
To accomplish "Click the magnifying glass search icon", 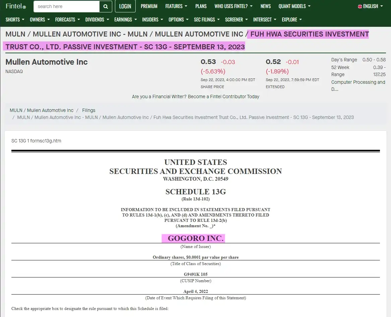I will coord(106,6).
